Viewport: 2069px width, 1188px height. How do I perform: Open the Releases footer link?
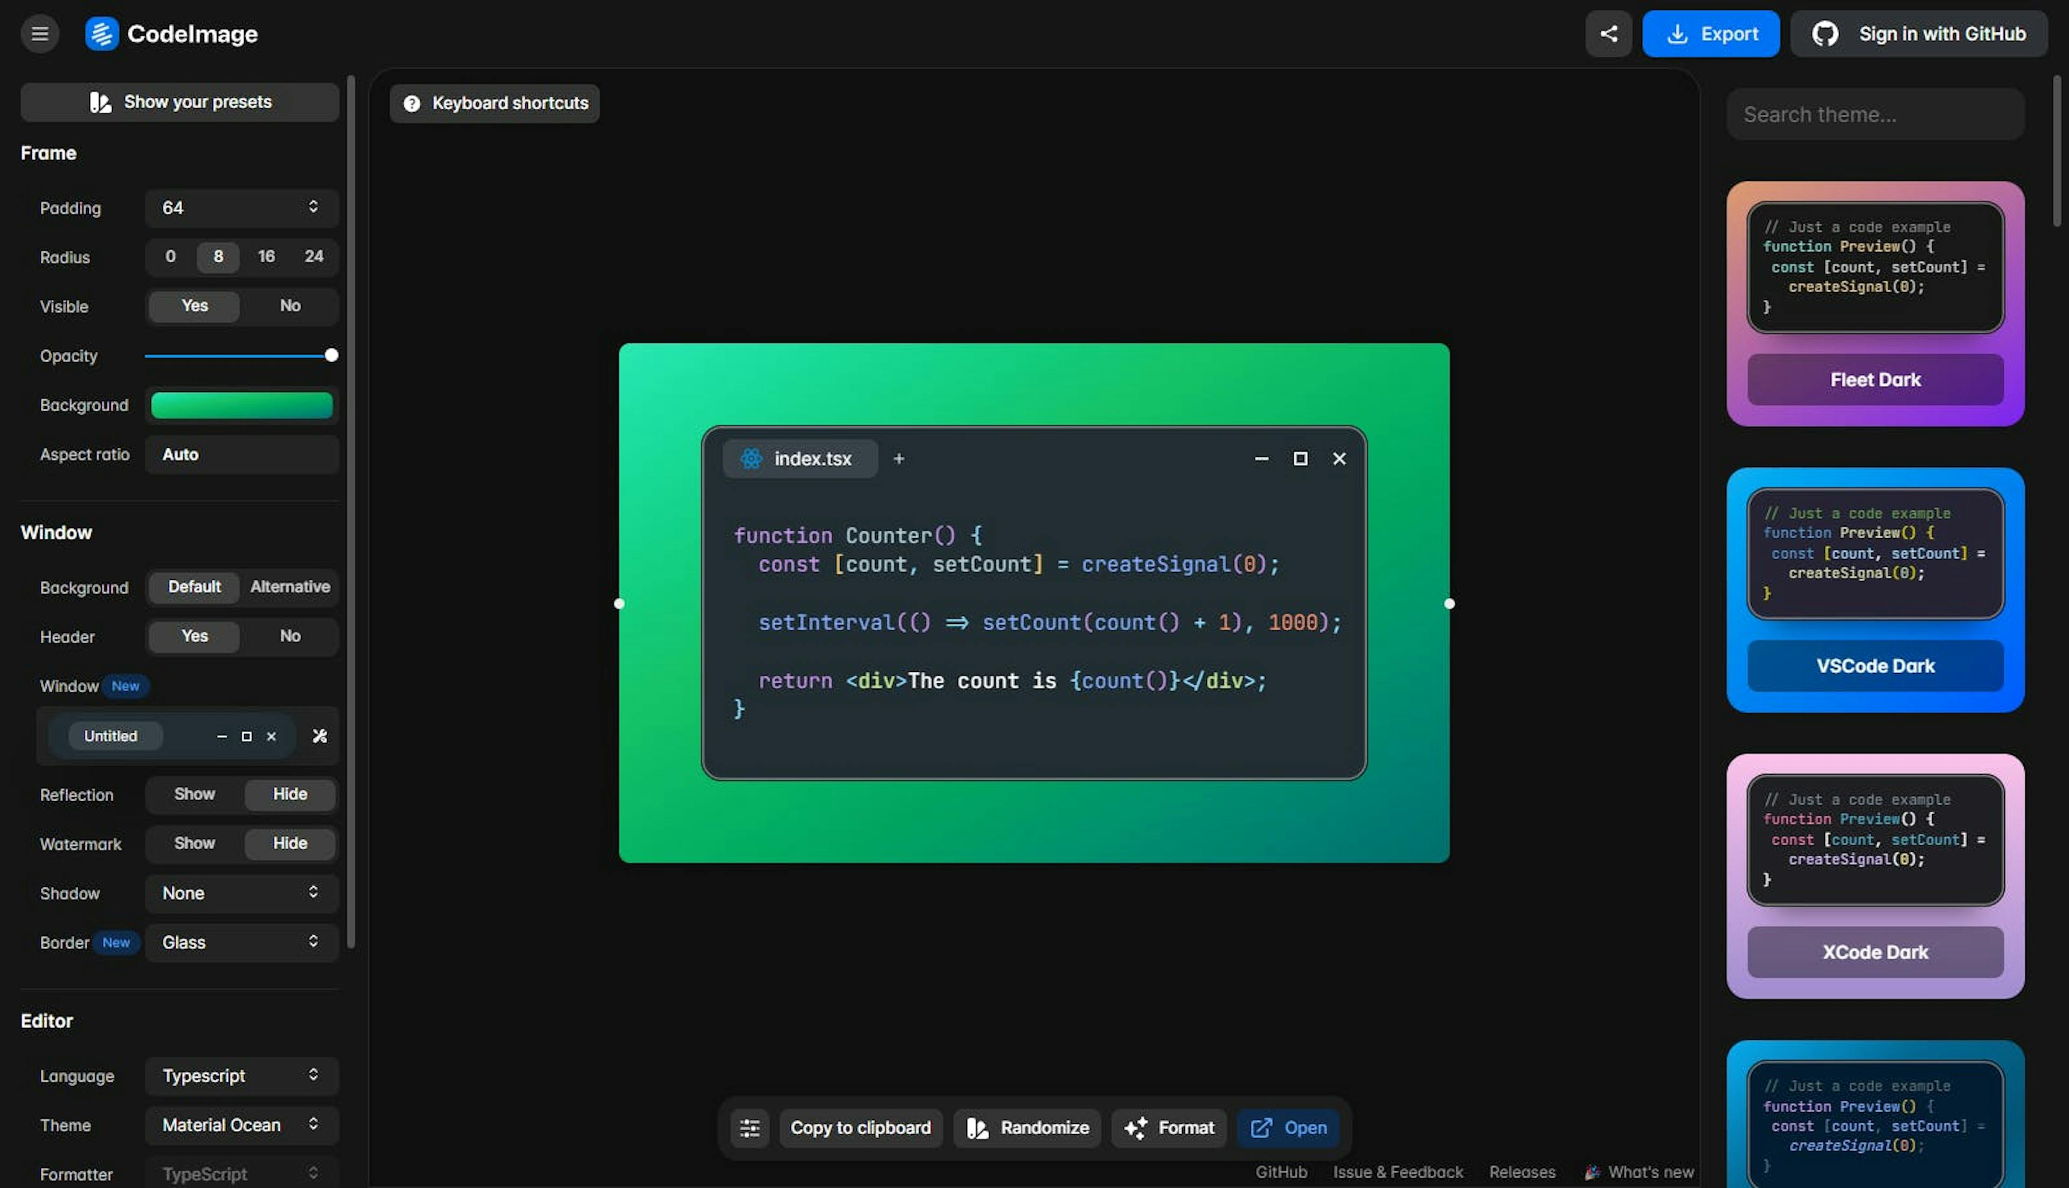point(1522,1172)
